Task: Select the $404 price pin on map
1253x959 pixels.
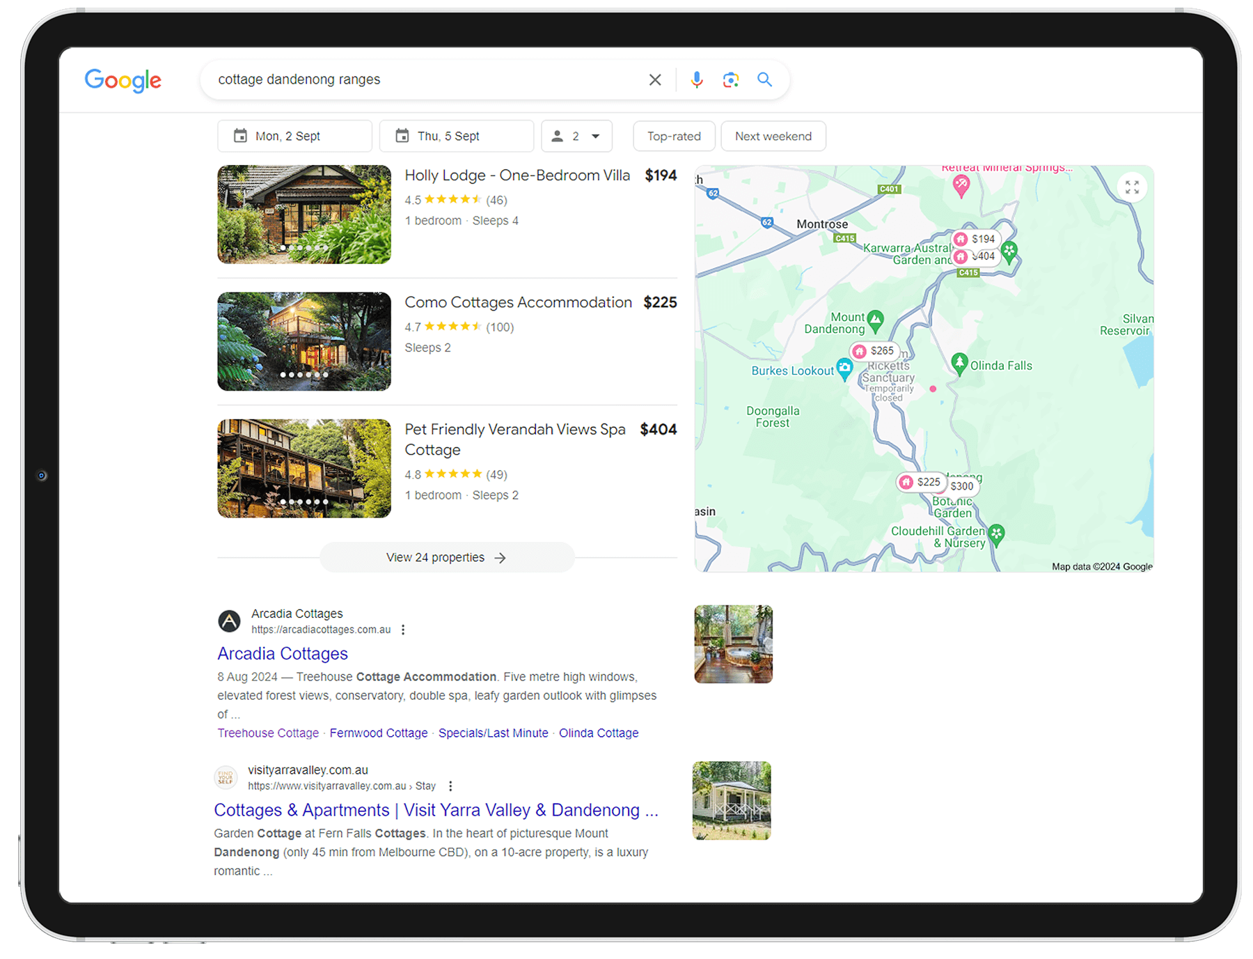Action: coord(976,256)
